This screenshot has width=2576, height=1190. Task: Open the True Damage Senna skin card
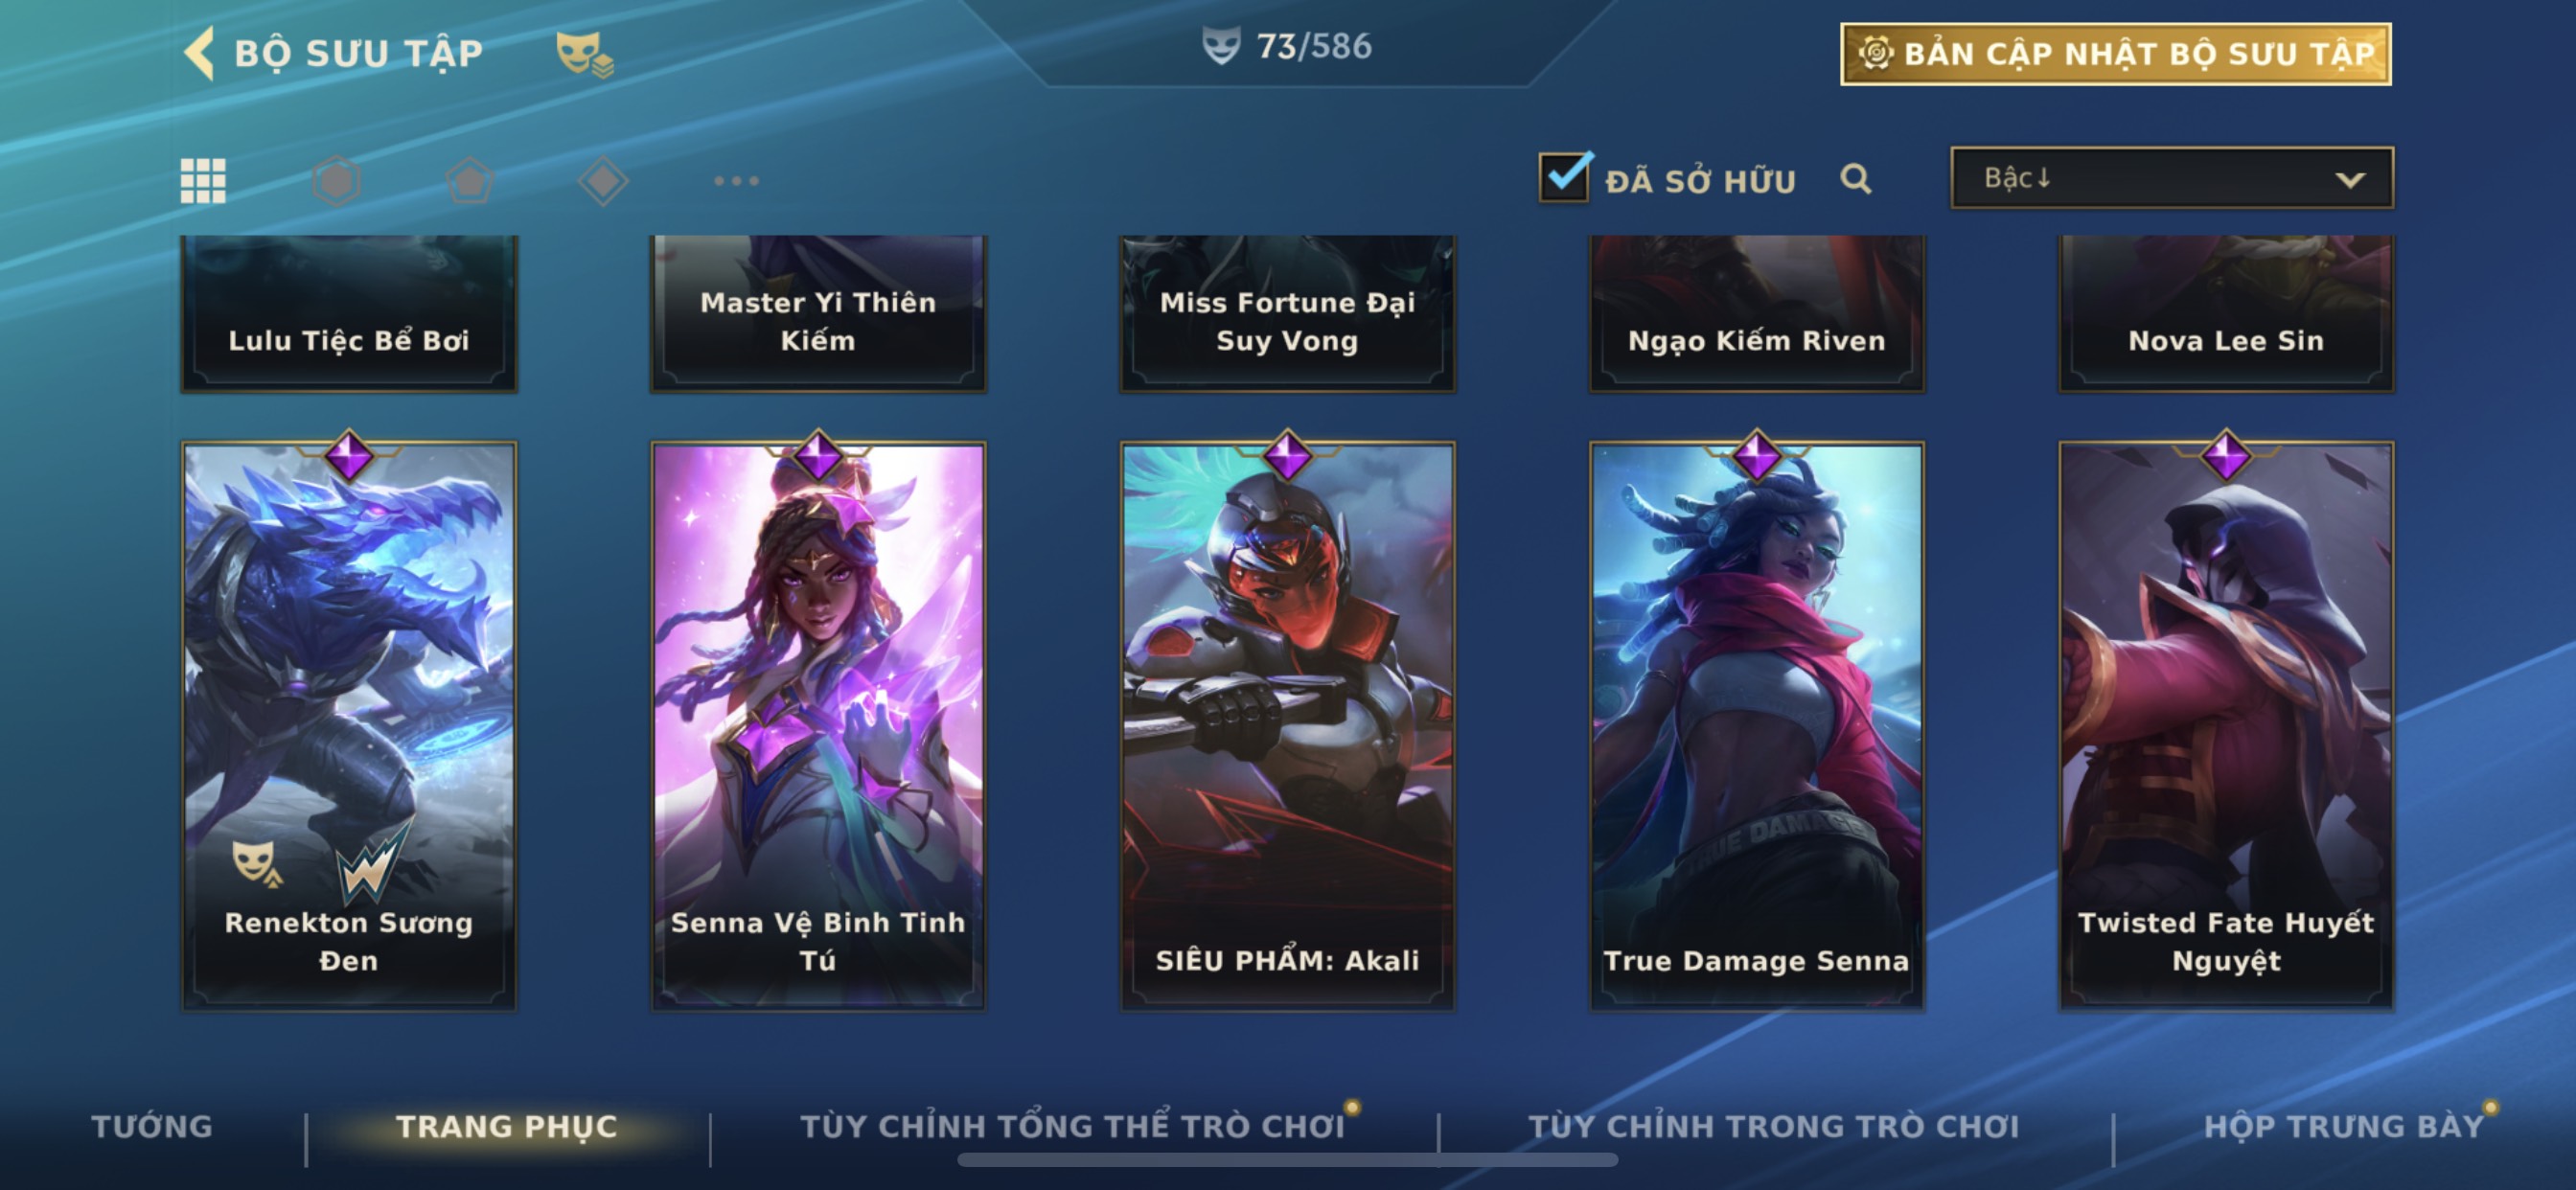click(x=1756, y=725)
